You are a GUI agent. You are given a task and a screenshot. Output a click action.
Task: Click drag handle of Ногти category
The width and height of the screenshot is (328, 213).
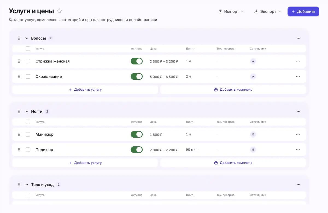19,111
